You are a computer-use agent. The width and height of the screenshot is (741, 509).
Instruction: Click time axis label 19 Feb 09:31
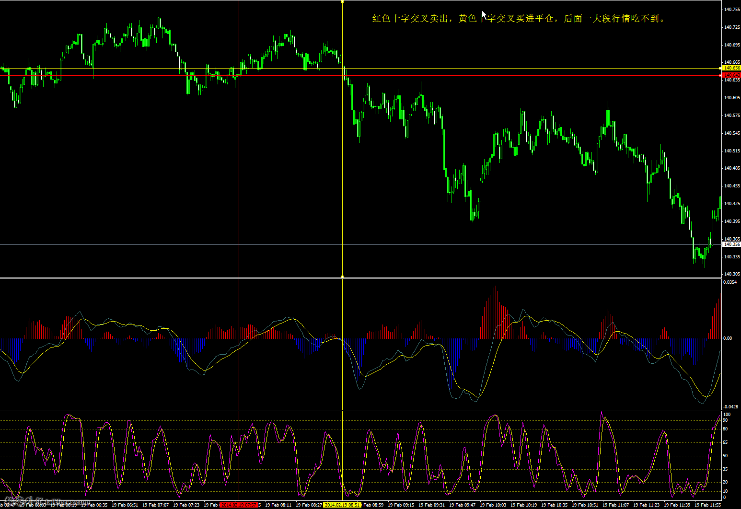431,505
